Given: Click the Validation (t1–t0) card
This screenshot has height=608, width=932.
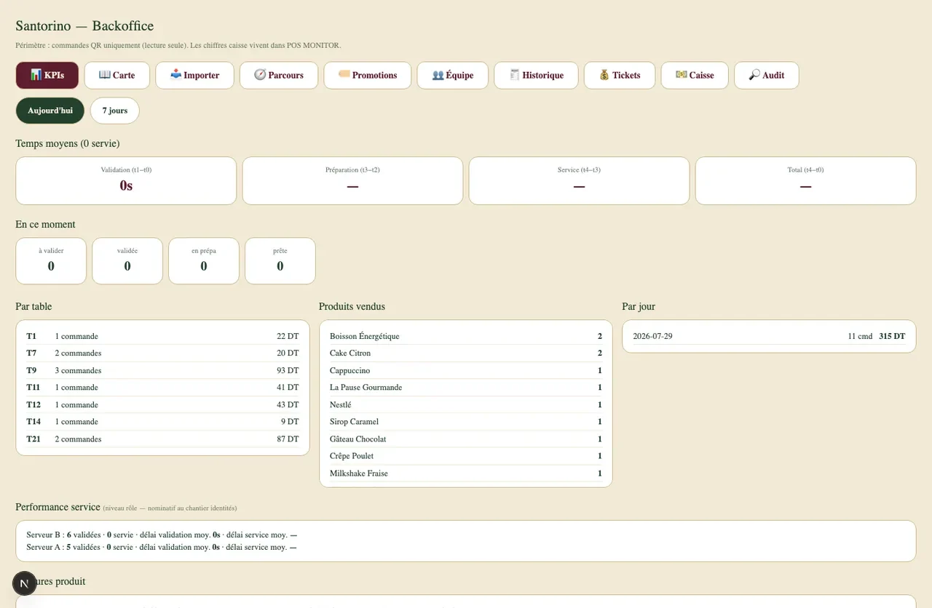Looking at the screenshot, I should click(126, 180).
